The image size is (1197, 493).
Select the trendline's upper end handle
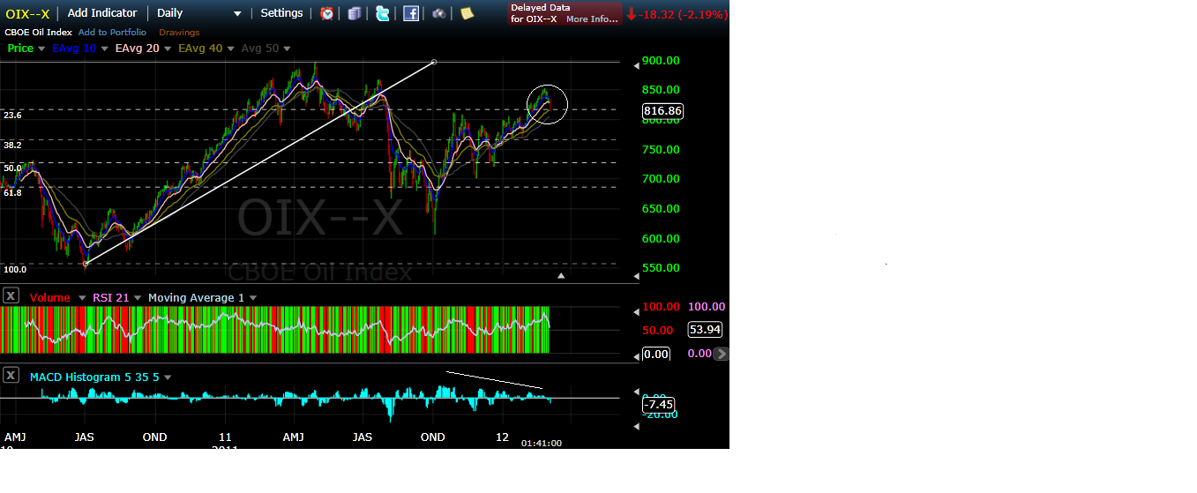coord(433,62)
